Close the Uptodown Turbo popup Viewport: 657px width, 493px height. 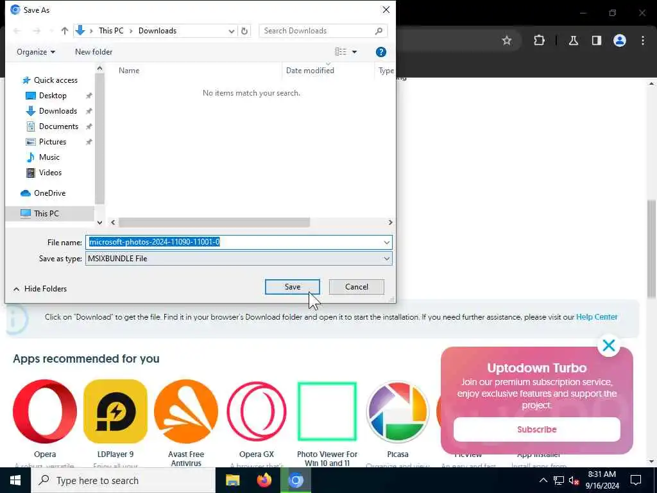pyautogui.click(x=609, y=345)
